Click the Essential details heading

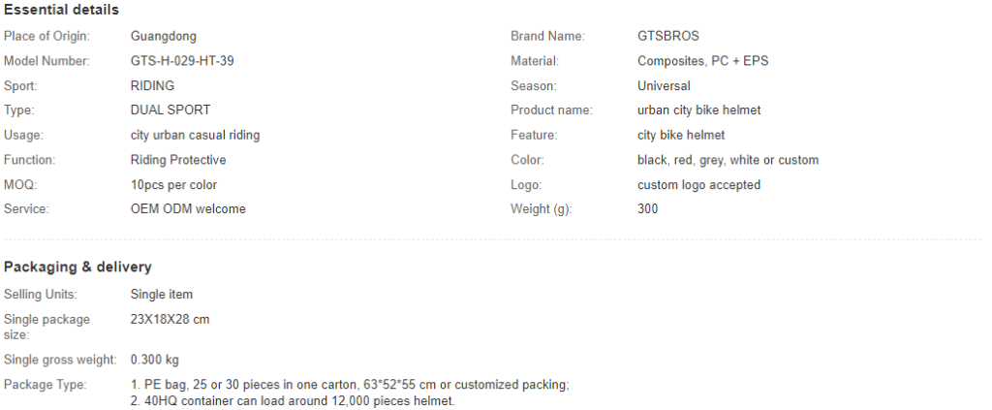point(61,10)
